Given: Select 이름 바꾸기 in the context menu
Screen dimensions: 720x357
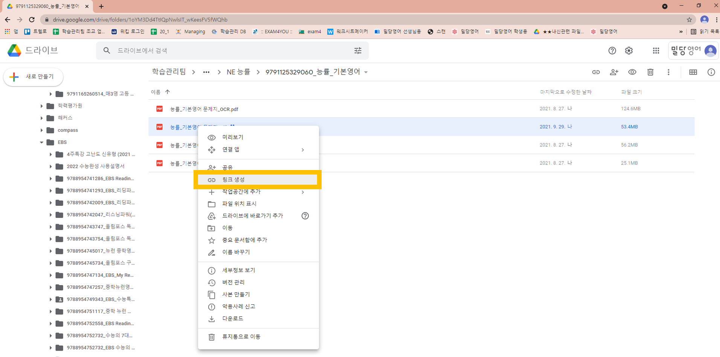Looking at the screenshot, I should click(258, 252).
